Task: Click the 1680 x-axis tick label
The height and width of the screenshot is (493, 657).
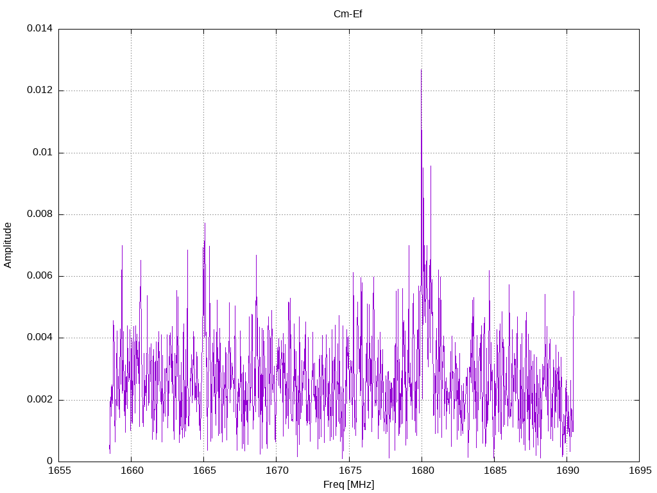Action: [422, 471]
